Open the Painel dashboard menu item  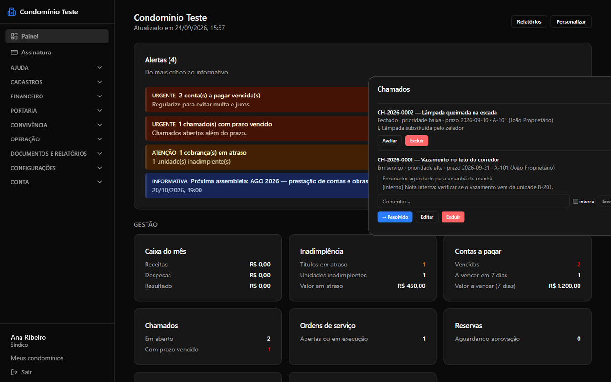57,36
